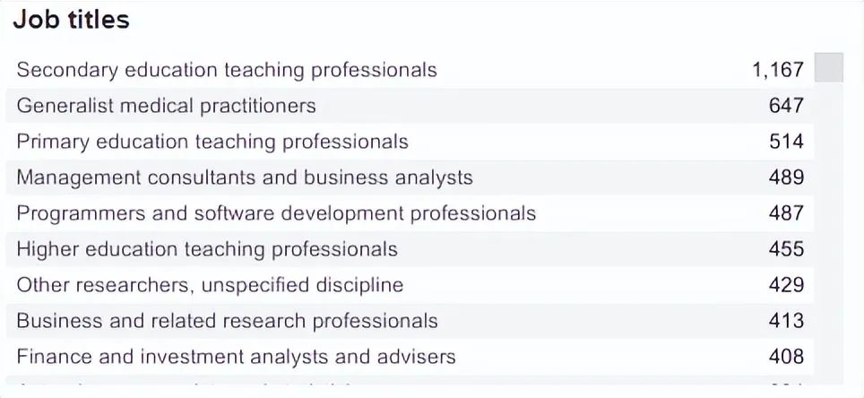Choose Management consultants and business analysts
This screenshot has width=864, height=398.
pyautogui.click(x=410, y=177)
